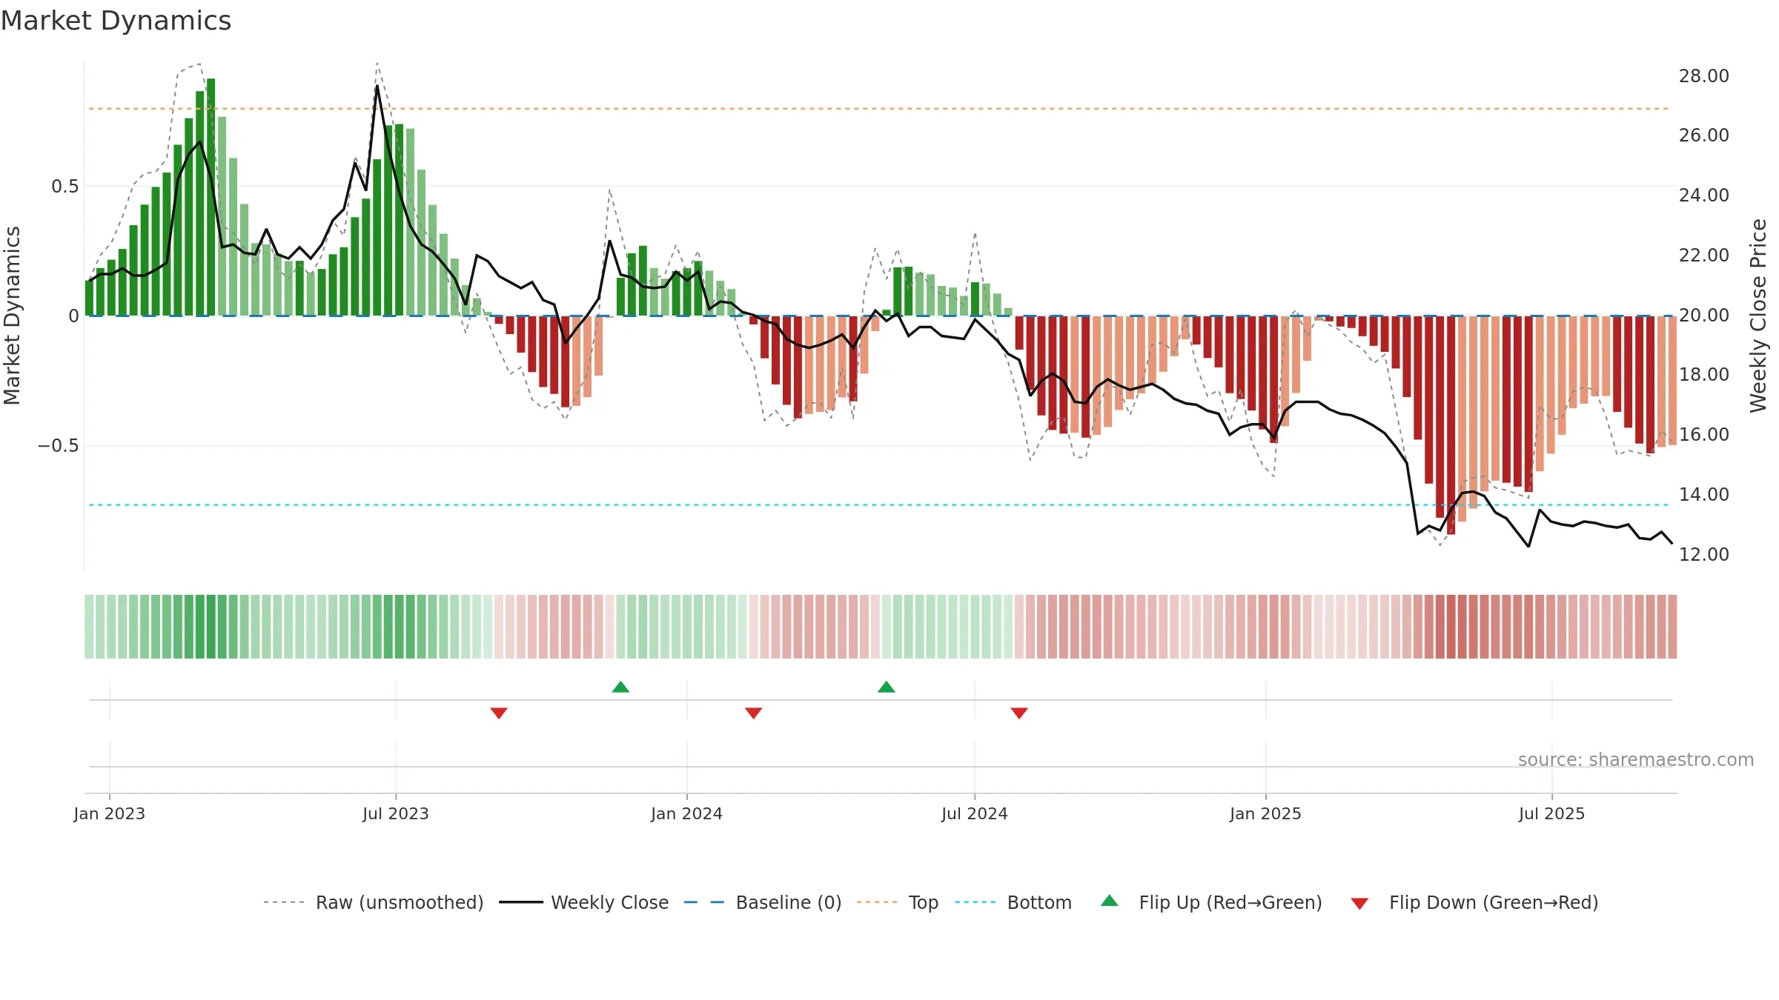
Task: Click red triangle icon in legend
Action: (x=1359, y=904)
